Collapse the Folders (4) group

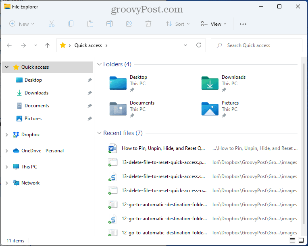tap(100, 64)
